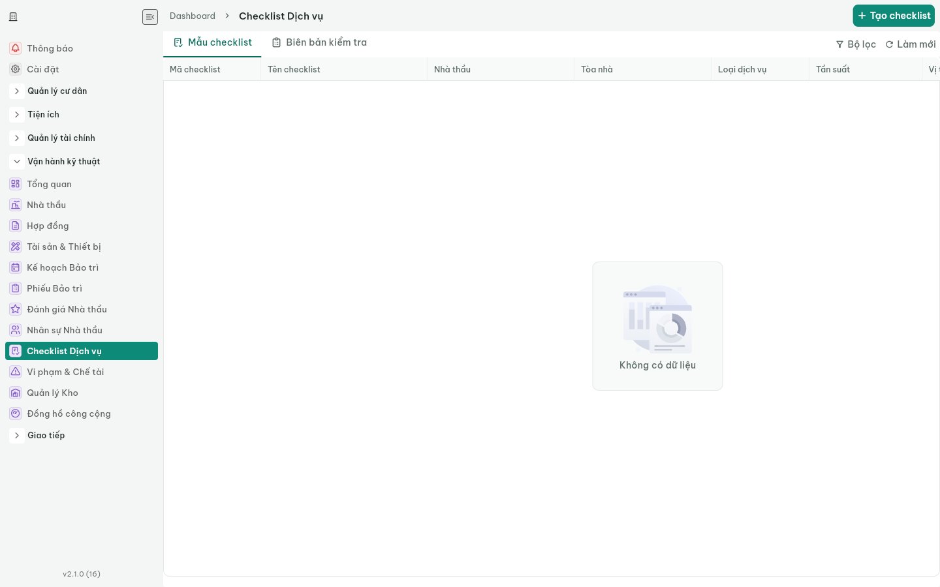Select the Mẫu checklist tab

pos(212,42)
